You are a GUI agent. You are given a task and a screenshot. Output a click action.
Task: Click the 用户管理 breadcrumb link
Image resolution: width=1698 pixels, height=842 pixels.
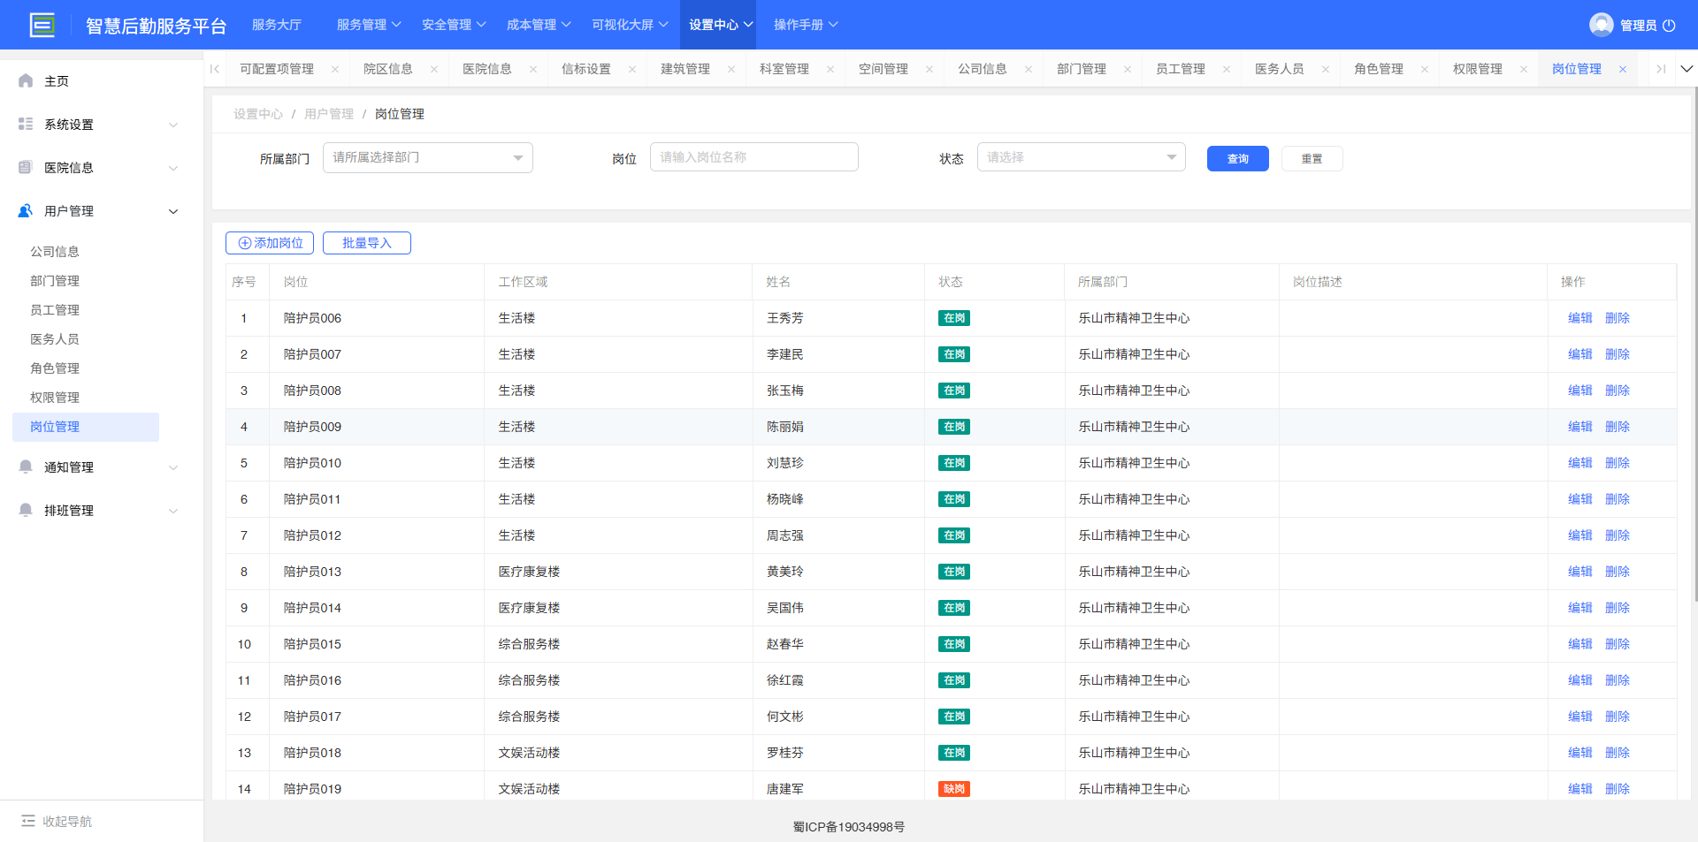[x=329, y=114]
